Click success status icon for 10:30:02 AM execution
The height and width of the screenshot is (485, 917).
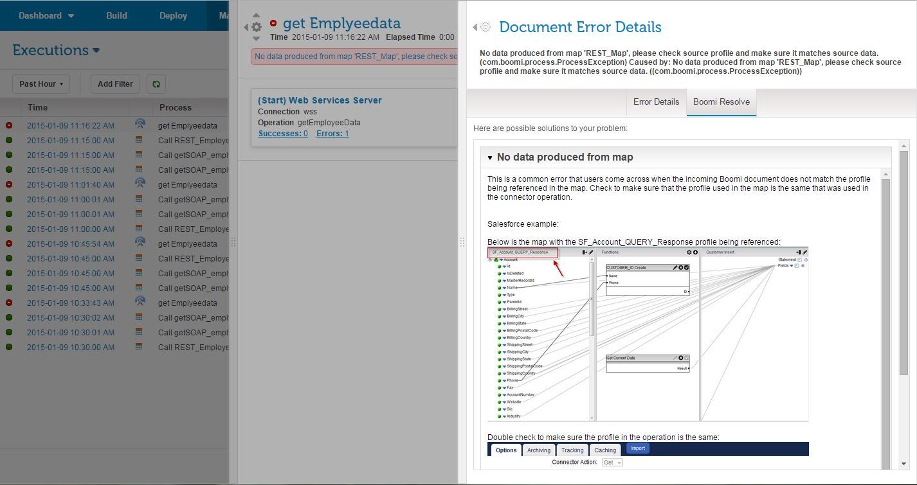pos(9,317)
